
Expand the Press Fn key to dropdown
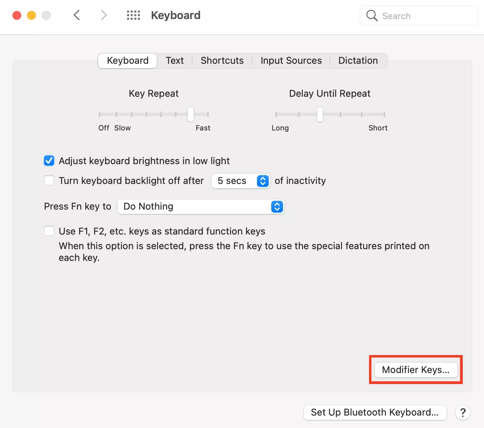click(x=201, y=207)
